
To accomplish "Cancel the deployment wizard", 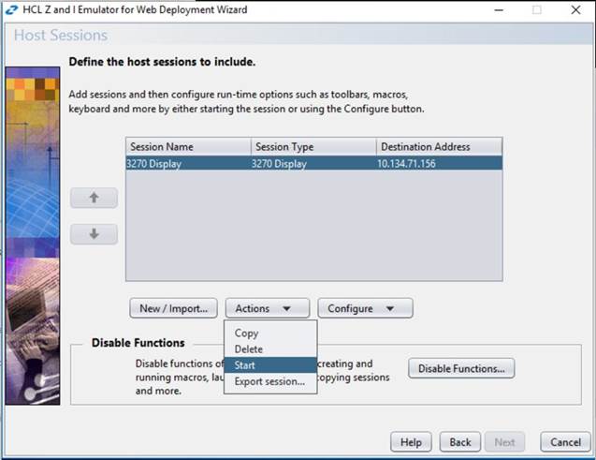I will [565, 442].
